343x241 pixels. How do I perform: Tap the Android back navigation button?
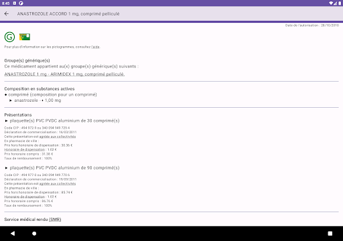[x=13, y=234]
